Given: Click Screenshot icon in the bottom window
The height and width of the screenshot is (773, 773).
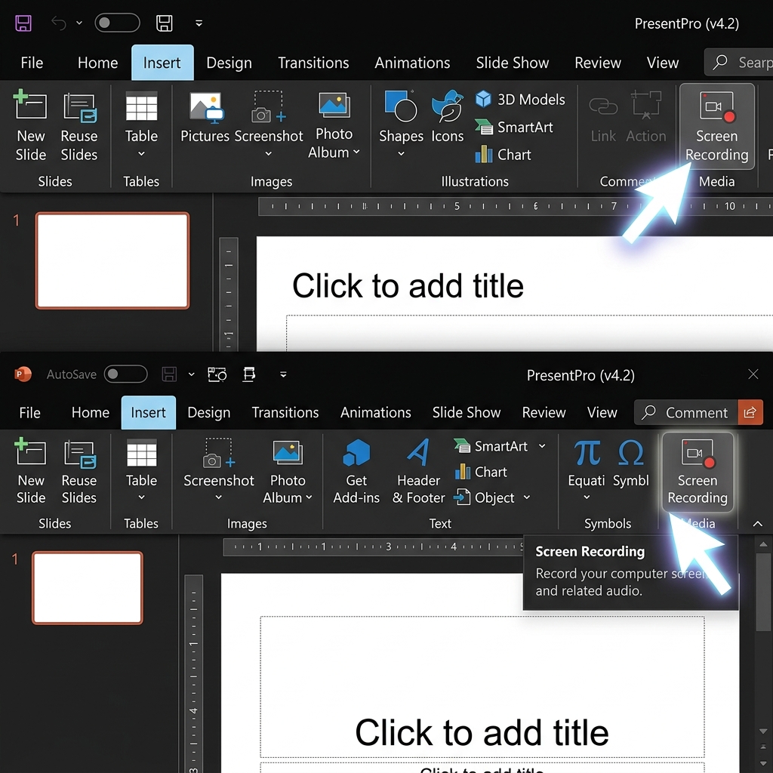Looking at the screenshot, I should click(218, 454).
